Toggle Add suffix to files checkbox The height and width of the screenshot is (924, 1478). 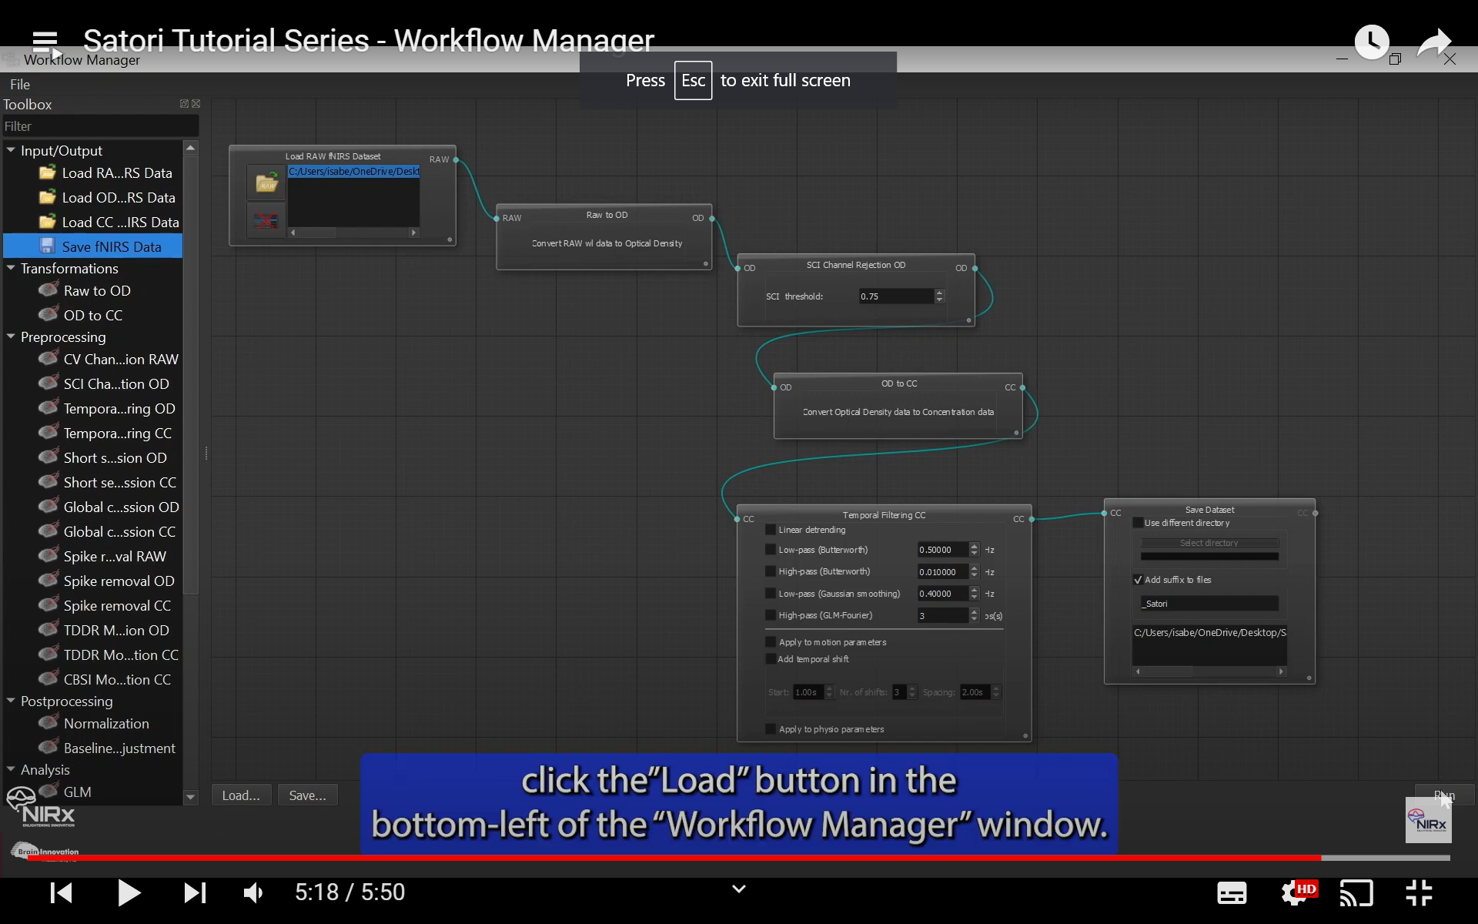point(1138,580)
